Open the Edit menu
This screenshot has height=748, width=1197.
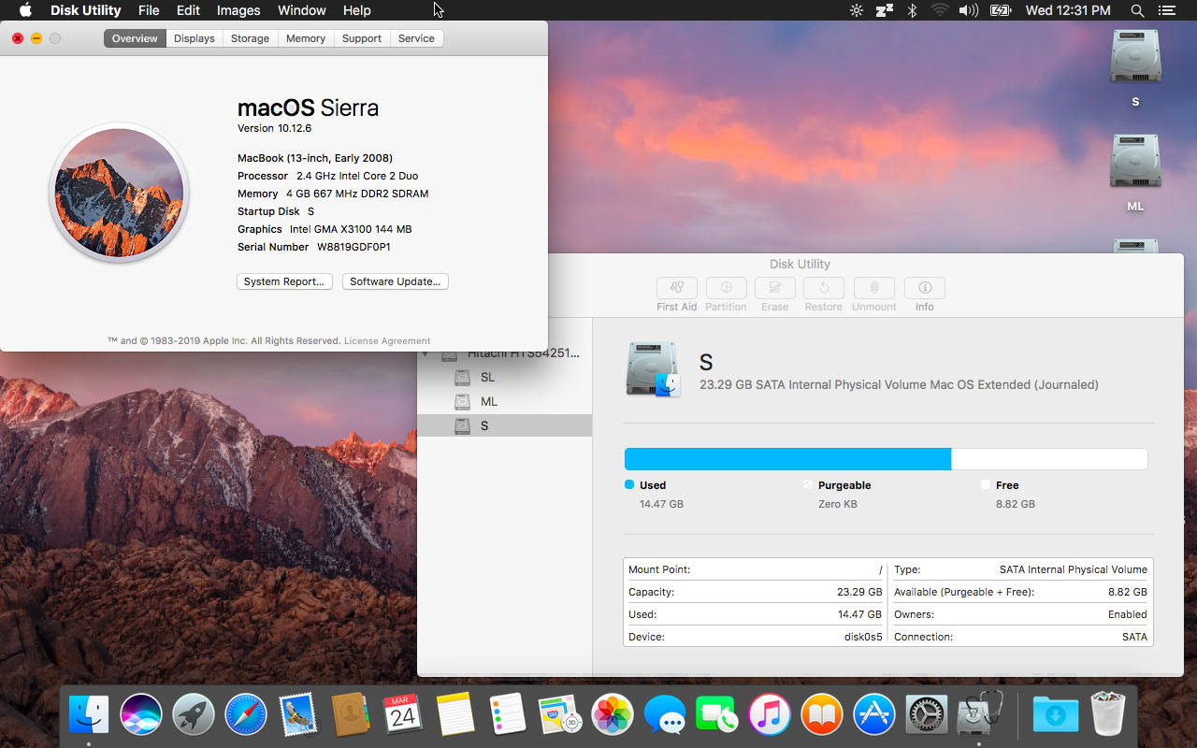(x=188, y=10)
